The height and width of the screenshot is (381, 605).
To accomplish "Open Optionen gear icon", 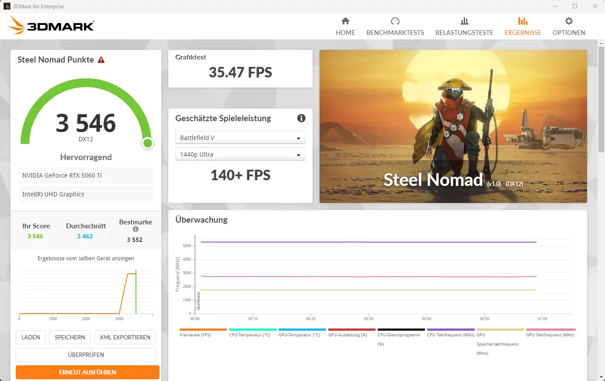I will 569,21.
